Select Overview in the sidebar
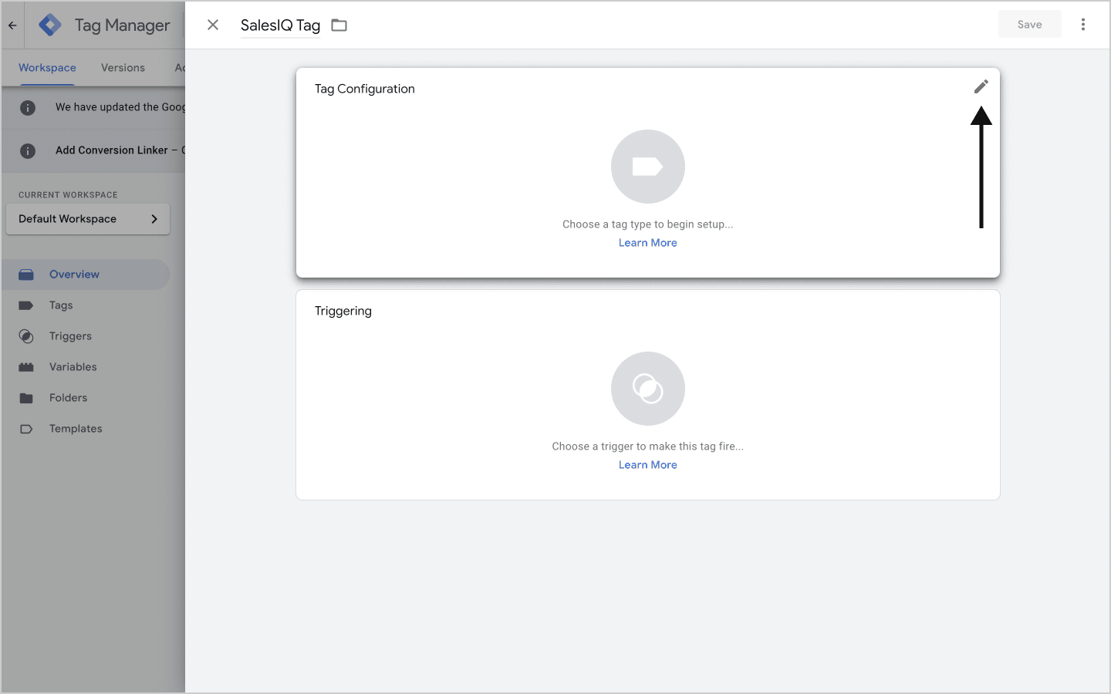 click(x=85, y=275)
